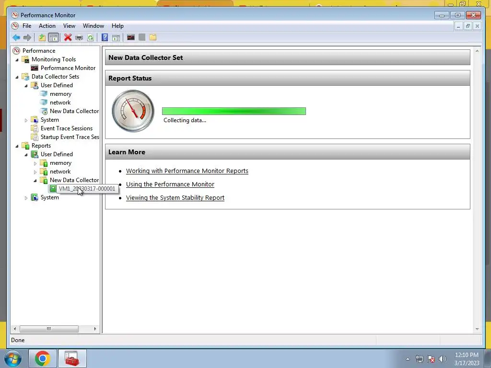Collapse User Defined under Data Collector Sets

tap(26, 85)
